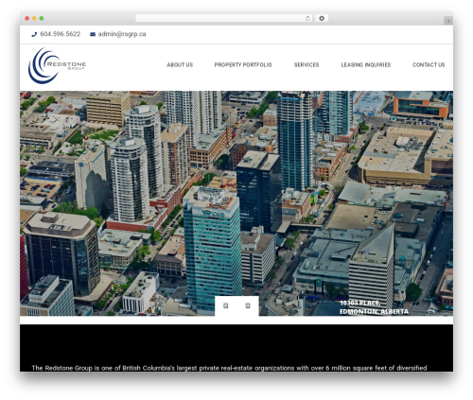Open the Leasing Inquiries menu item
The width and height of the screenshot is (473, 400).
click(366, 65)
